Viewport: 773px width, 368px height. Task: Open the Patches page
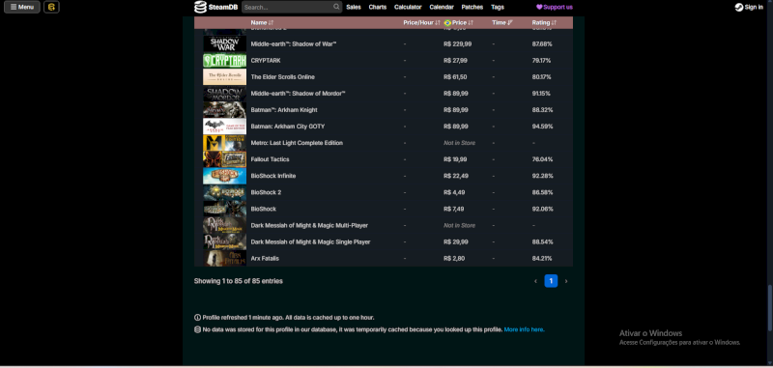click(x=472, y=7)
